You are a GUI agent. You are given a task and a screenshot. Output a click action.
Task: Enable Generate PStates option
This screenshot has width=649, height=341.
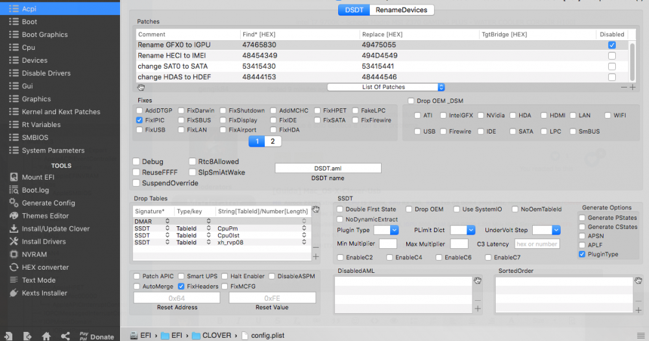582,218
